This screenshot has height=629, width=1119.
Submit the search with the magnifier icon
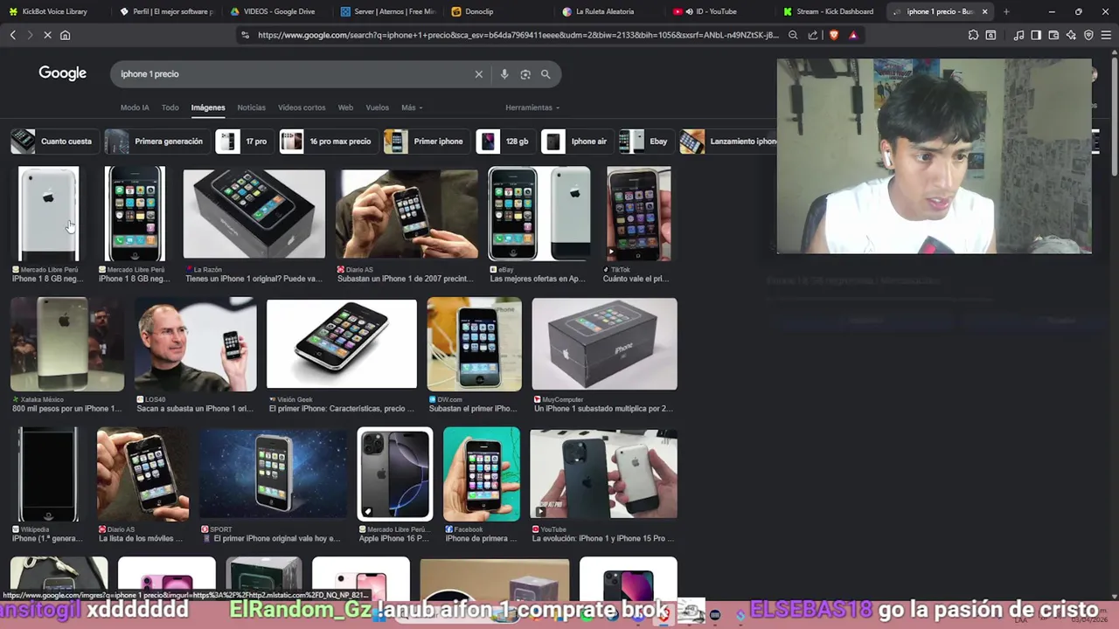point(546,74)
